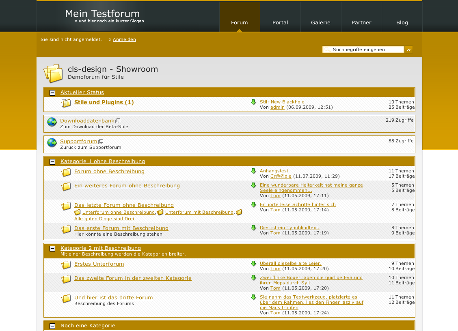Open the Portal tab
This screenshot has height=331, width=458.
280,23
